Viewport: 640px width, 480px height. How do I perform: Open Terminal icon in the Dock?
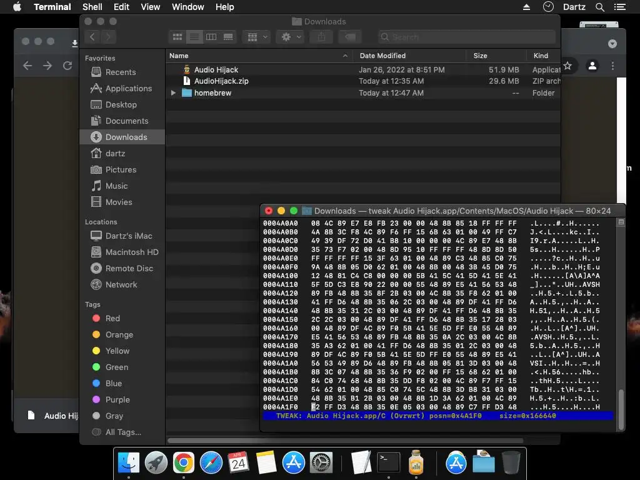coord(388,463)
